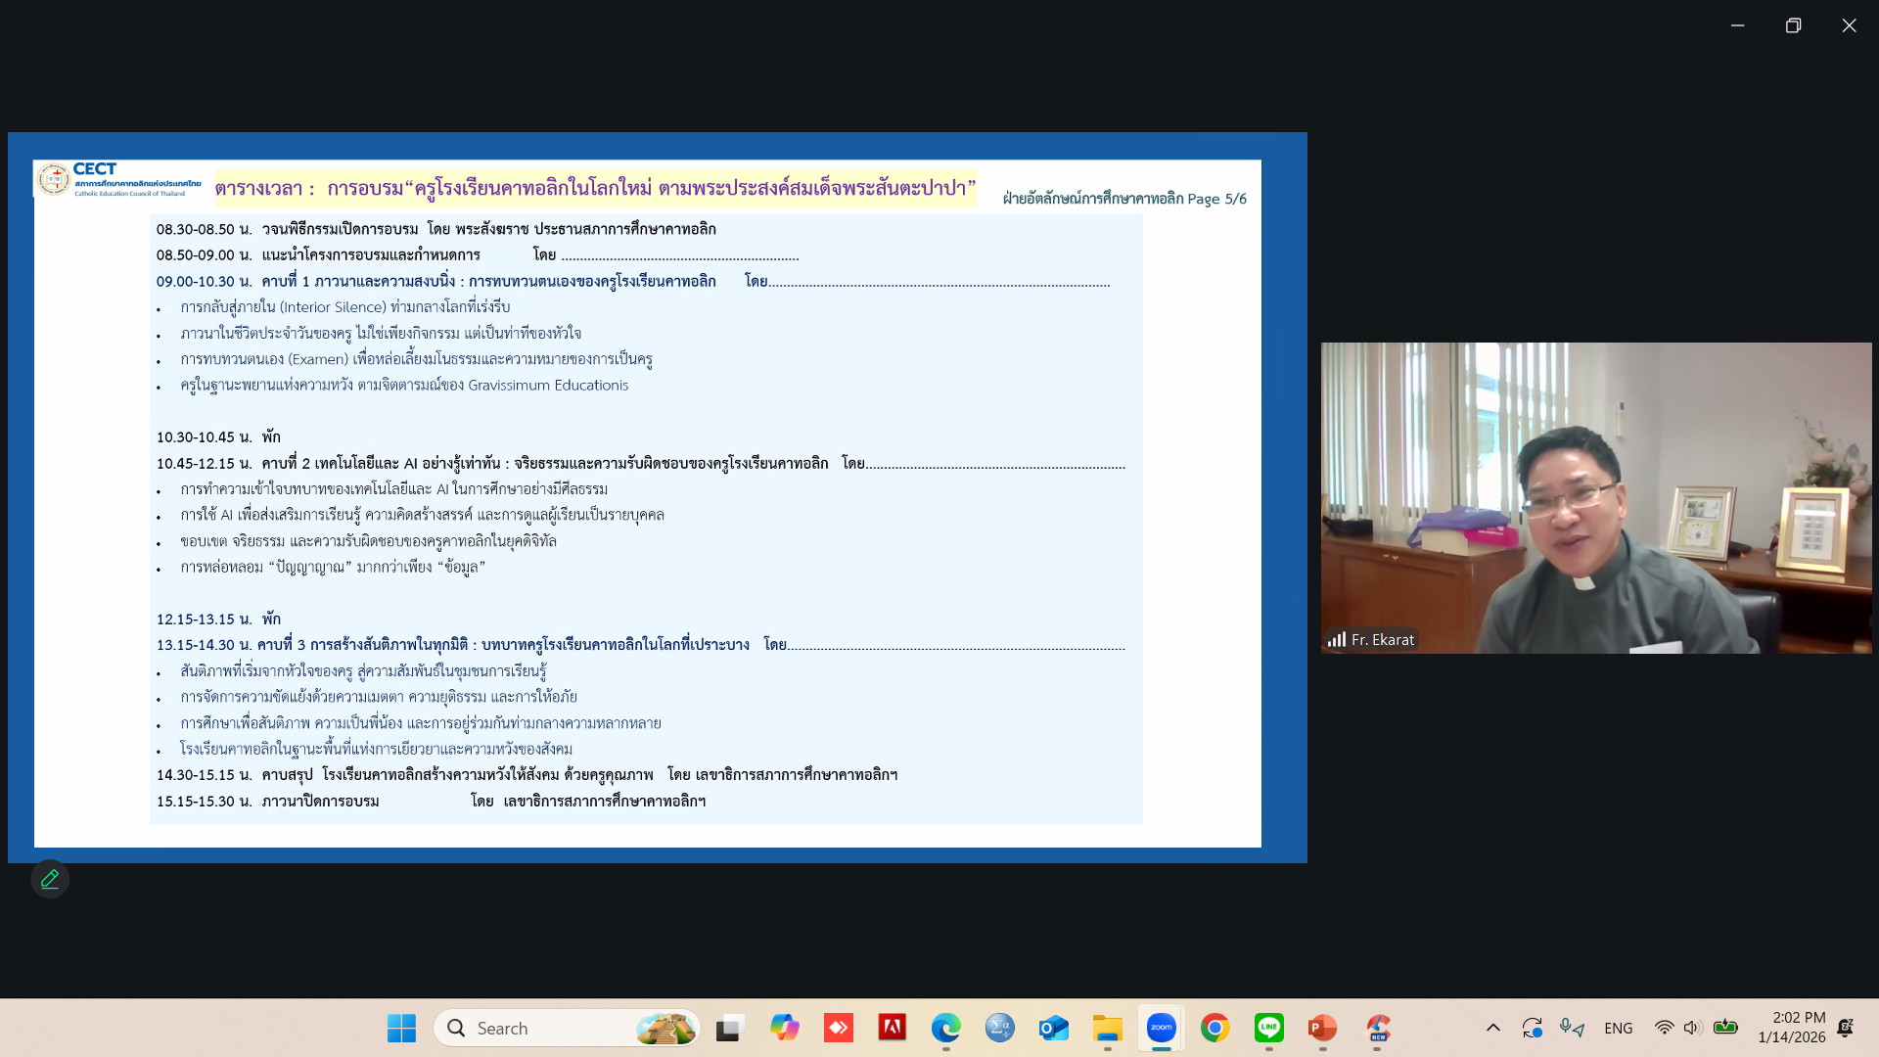The height and width of the screenshot is (1057, 1879).
Task: Open File Explorer from taskbar
Action: (1107, 1028)
